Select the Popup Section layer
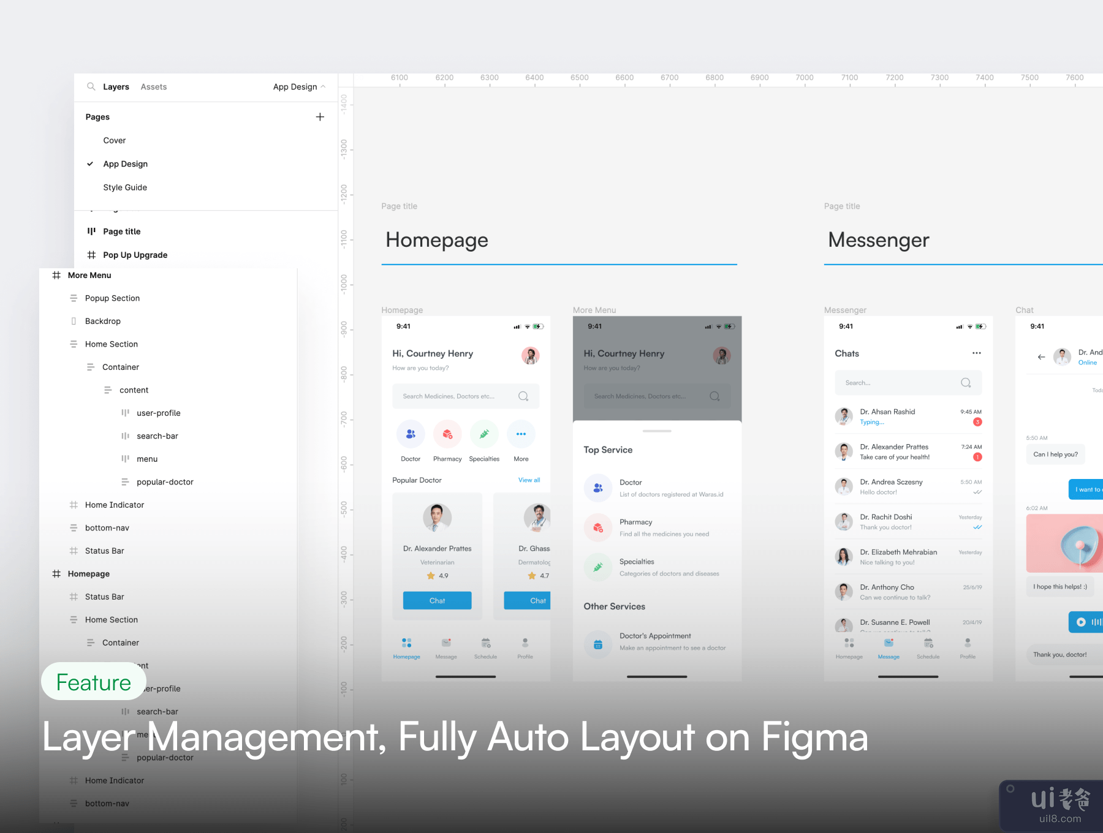Screen dimensions: 1103x833 112,298
